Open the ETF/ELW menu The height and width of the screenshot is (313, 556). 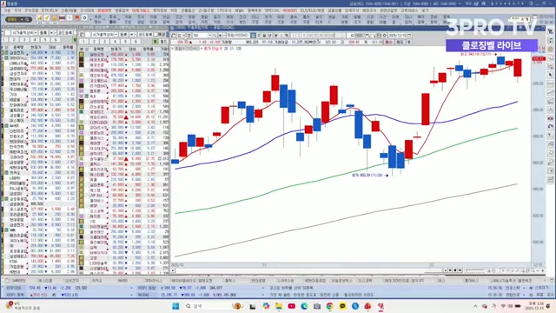50,10
